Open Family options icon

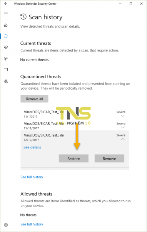[6, 81]
